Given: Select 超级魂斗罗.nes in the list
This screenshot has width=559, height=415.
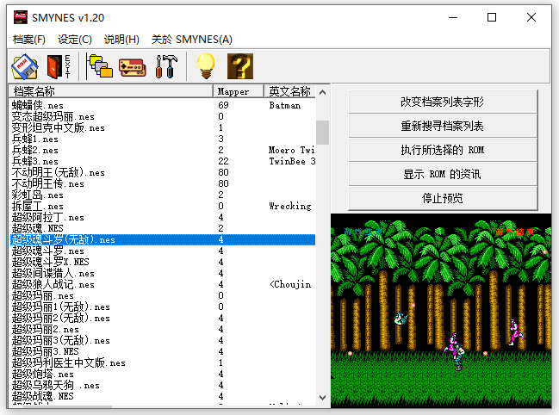Looking at the screenshot, I should coord(47,251).
